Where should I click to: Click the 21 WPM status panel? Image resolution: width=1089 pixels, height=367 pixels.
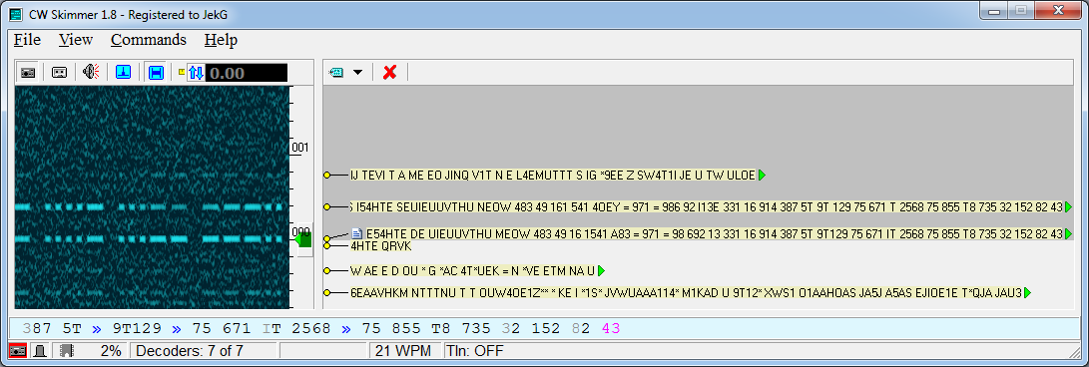click(x=405, y=351)
